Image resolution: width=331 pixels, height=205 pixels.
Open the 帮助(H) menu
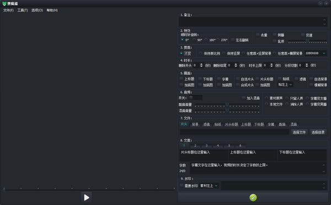tap(52, 10)
